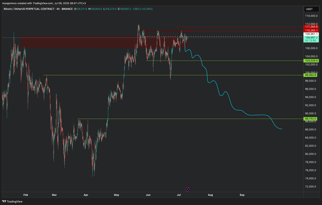Screen dimensions: 322x205
Task: Click the 104,000.0 price axis tick
Action: [311, 56]
